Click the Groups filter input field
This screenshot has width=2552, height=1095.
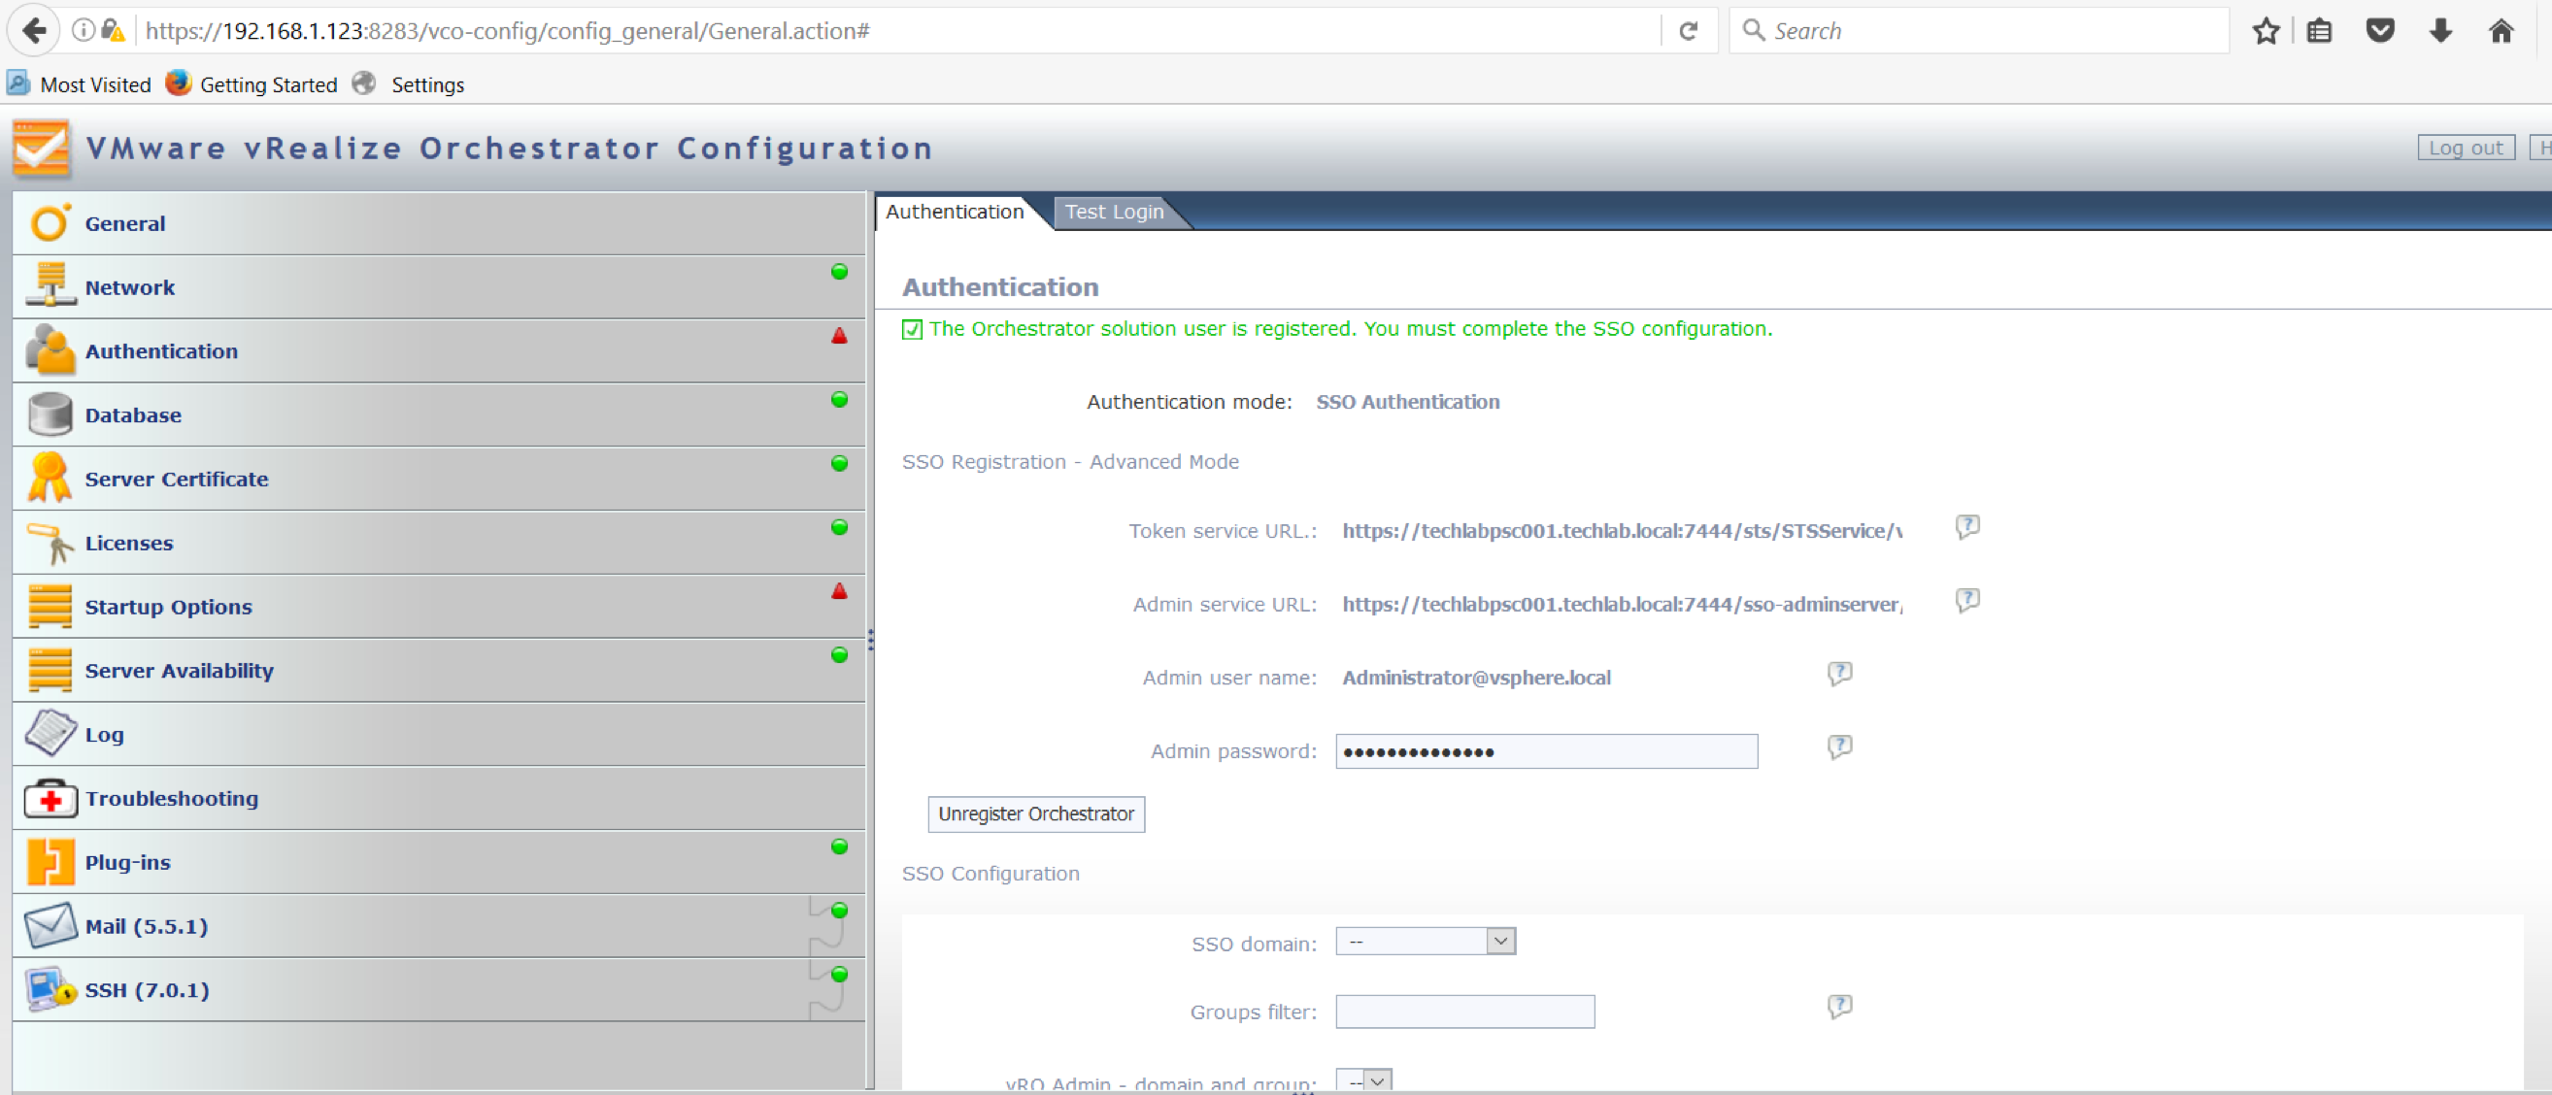[1465, 1011]
